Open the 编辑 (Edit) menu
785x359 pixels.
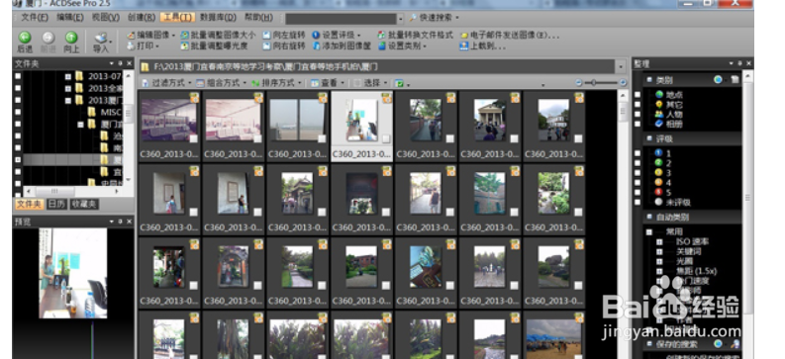[70, 18]
